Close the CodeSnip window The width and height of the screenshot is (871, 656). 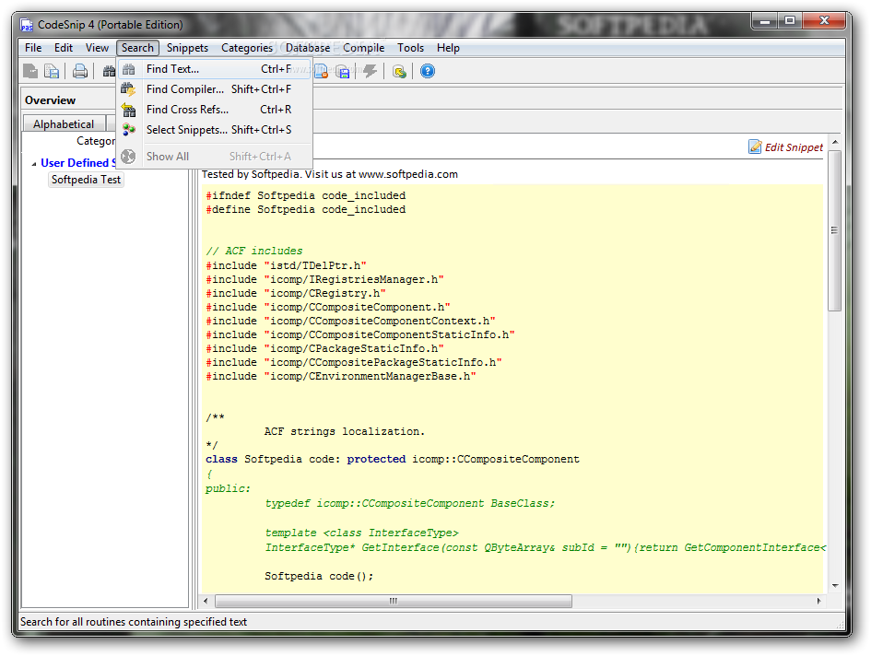pyautogui.click(x=824, y=21)
